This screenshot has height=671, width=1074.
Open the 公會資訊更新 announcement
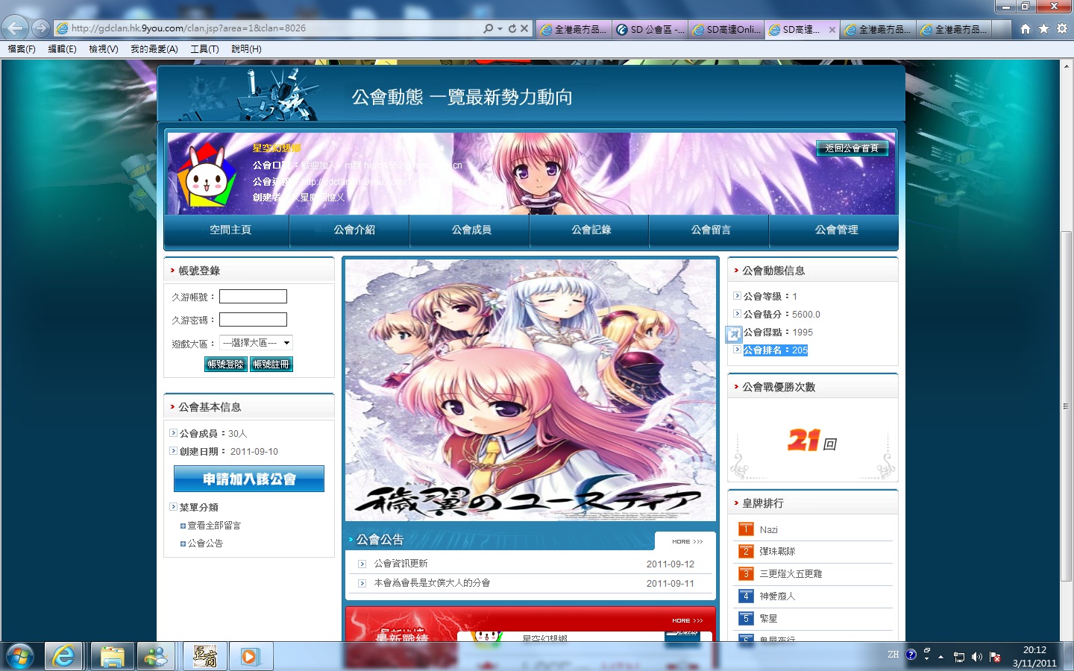point(401,564)
